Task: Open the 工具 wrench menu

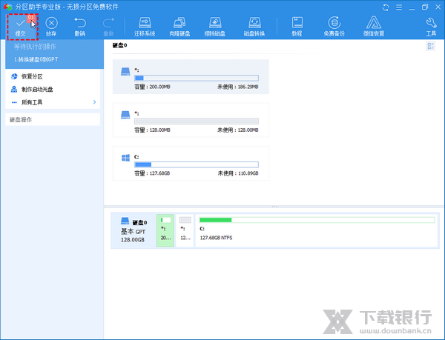Action: click(x=431, y=27)
